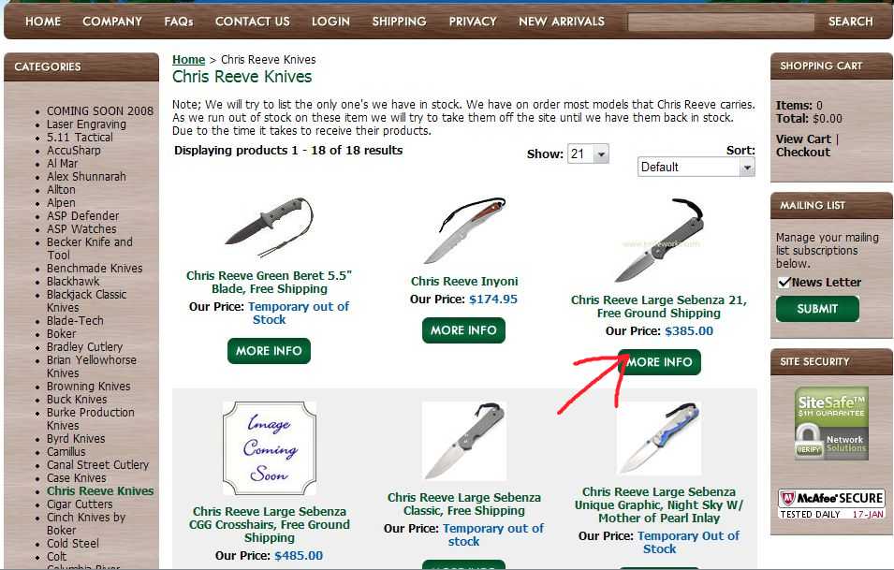
Task: Click the Large Sebenza 21 knife image
Action: tap(659, 240)
